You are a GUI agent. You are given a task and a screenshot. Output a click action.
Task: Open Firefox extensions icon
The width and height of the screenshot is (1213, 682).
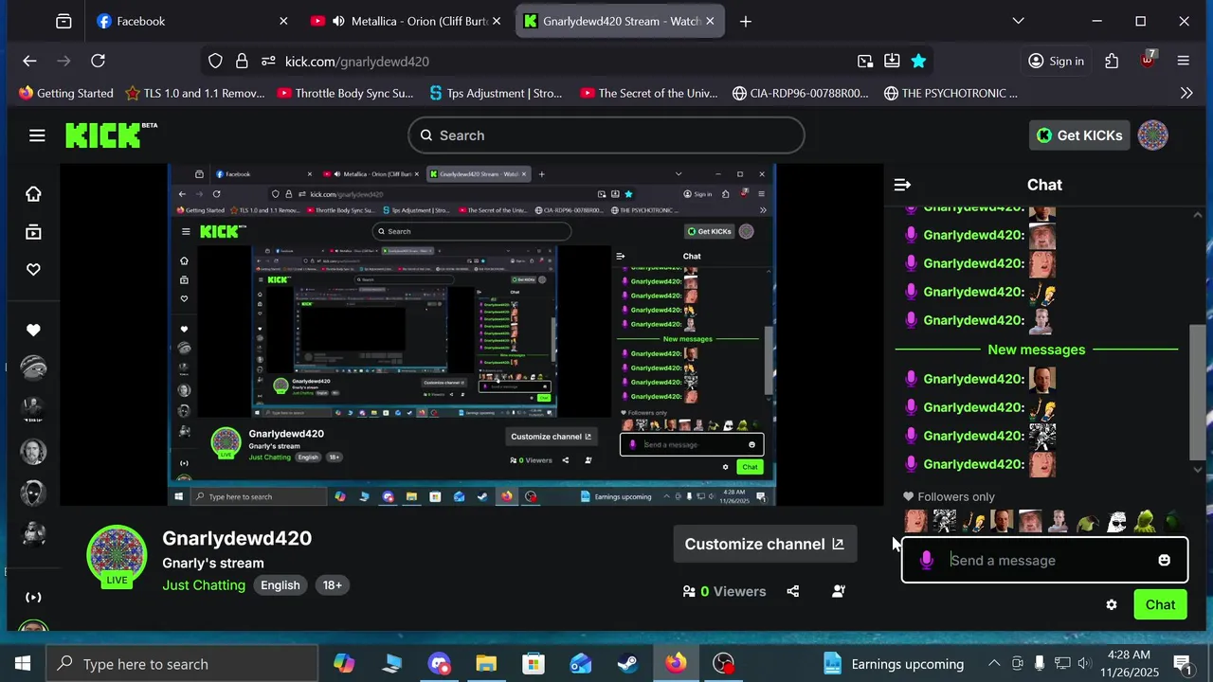tap(1112, 61)
